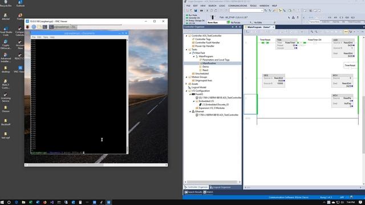Collapse the MainProgram tree node

point(194,56)
